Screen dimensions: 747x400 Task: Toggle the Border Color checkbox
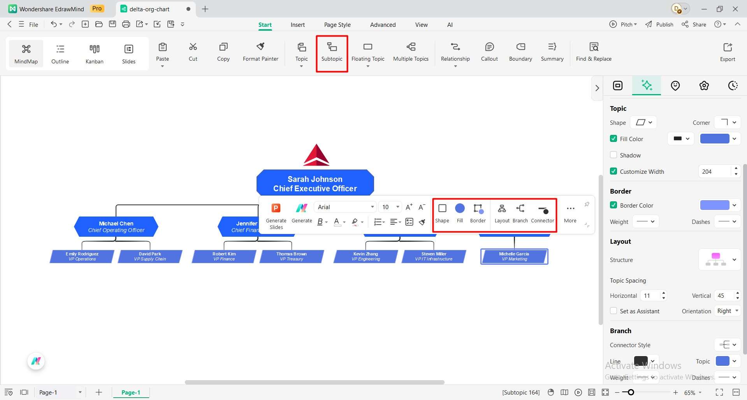point(613,205)
